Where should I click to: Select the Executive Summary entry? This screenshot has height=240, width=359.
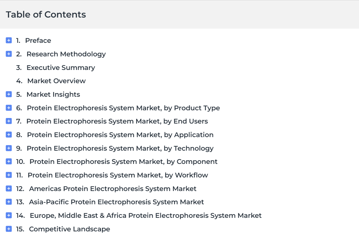tap(61, 68)
